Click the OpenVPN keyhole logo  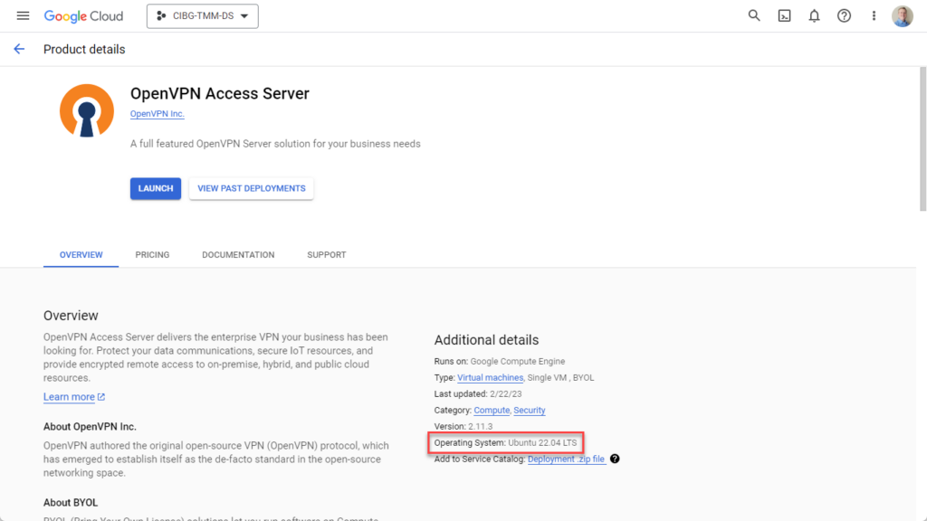click(x=87, y=110)
